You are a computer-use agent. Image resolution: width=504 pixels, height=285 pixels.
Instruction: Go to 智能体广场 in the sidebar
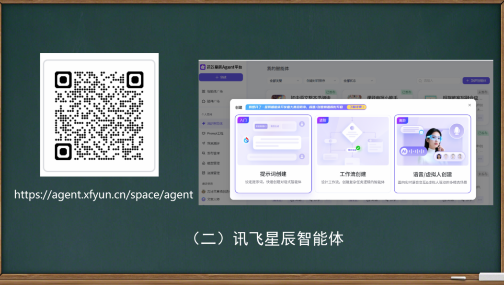216,91
